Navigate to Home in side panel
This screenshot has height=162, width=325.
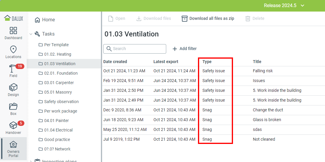(48, 20)
